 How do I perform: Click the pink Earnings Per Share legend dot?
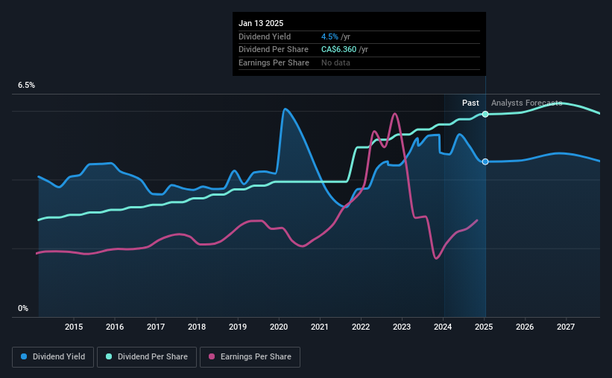(x=212, y=356)
